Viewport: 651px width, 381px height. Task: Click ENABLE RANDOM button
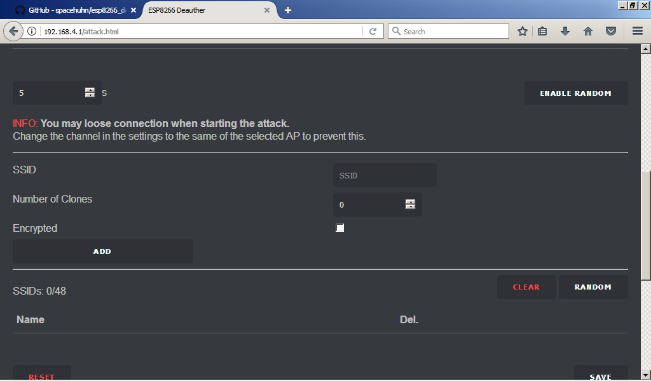click(576, 93)
